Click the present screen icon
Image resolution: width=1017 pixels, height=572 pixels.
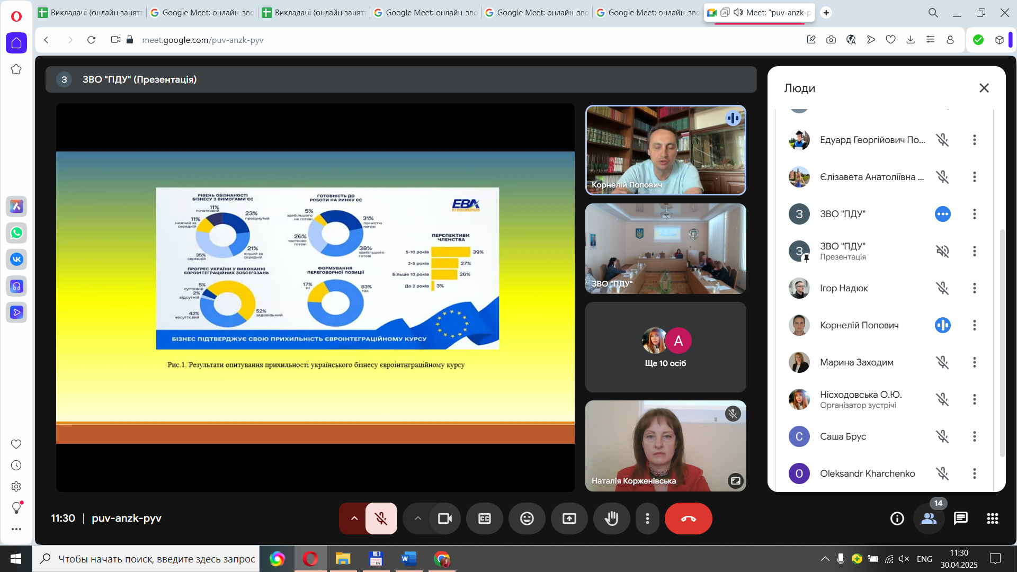(x=569, y=519)
